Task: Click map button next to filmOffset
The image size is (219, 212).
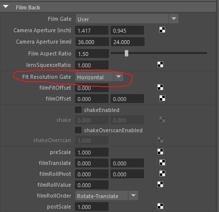Action: tap(162, 98)
